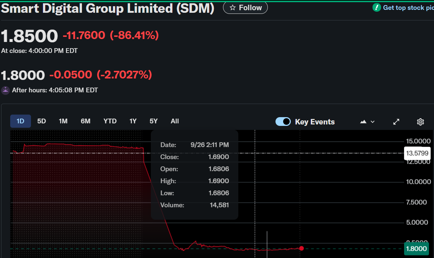Open the Get top stock picks link
The image size is (434, 258).
tap(408, 8)
